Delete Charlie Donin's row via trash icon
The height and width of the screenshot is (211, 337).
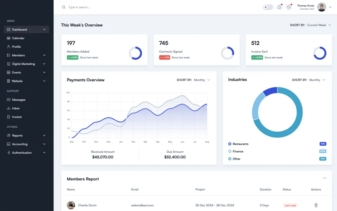coord(316,205)
